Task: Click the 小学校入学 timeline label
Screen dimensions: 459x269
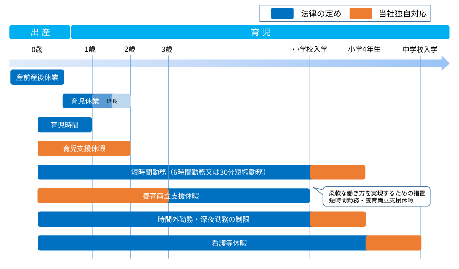Action: 310,49
